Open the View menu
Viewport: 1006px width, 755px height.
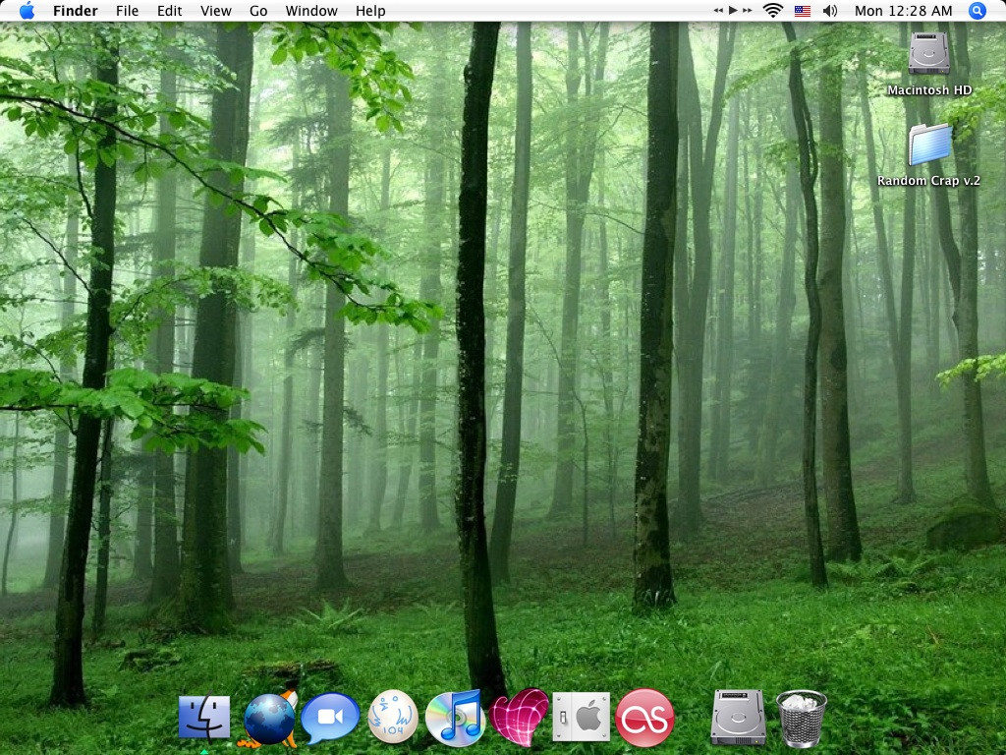click(x=215, y=11)
